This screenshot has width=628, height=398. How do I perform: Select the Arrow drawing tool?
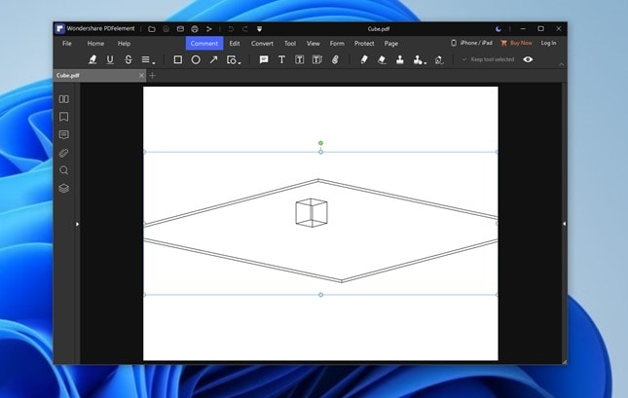pos(213,59)
